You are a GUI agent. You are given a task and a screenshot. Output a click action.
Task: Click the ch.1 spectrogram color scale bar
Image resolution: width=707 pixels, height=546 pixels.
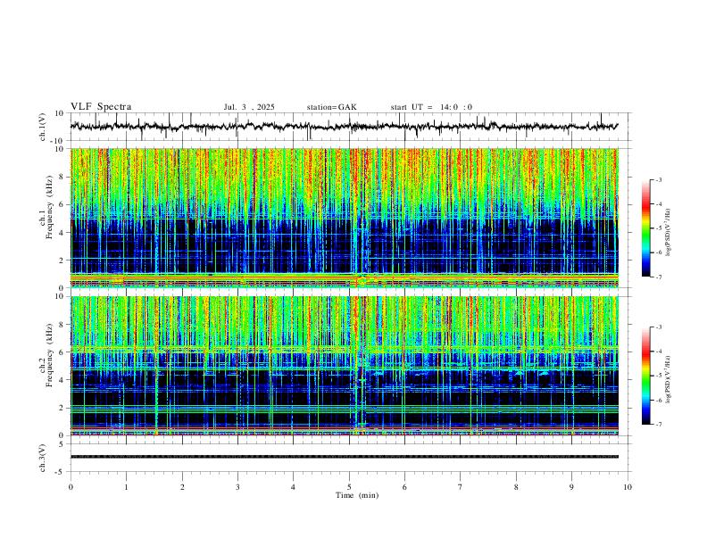click(645, 228)
